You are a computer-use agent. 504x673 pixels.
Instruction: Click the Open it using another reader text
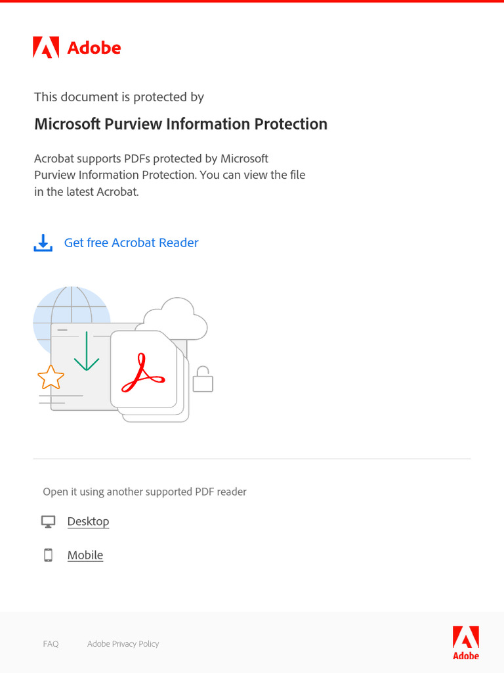tap(145, 492)
